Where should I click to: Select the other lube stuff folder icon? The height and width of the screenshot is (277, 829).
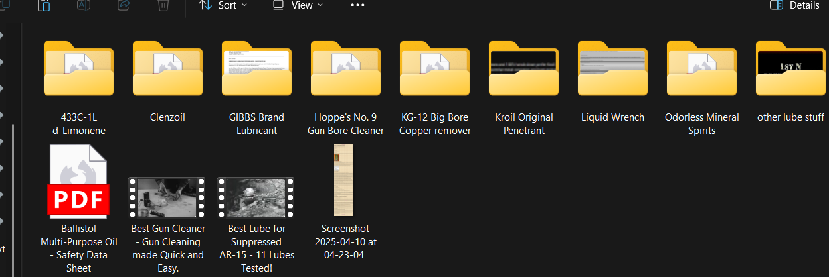pyautogui.click(x=790, y=68)
